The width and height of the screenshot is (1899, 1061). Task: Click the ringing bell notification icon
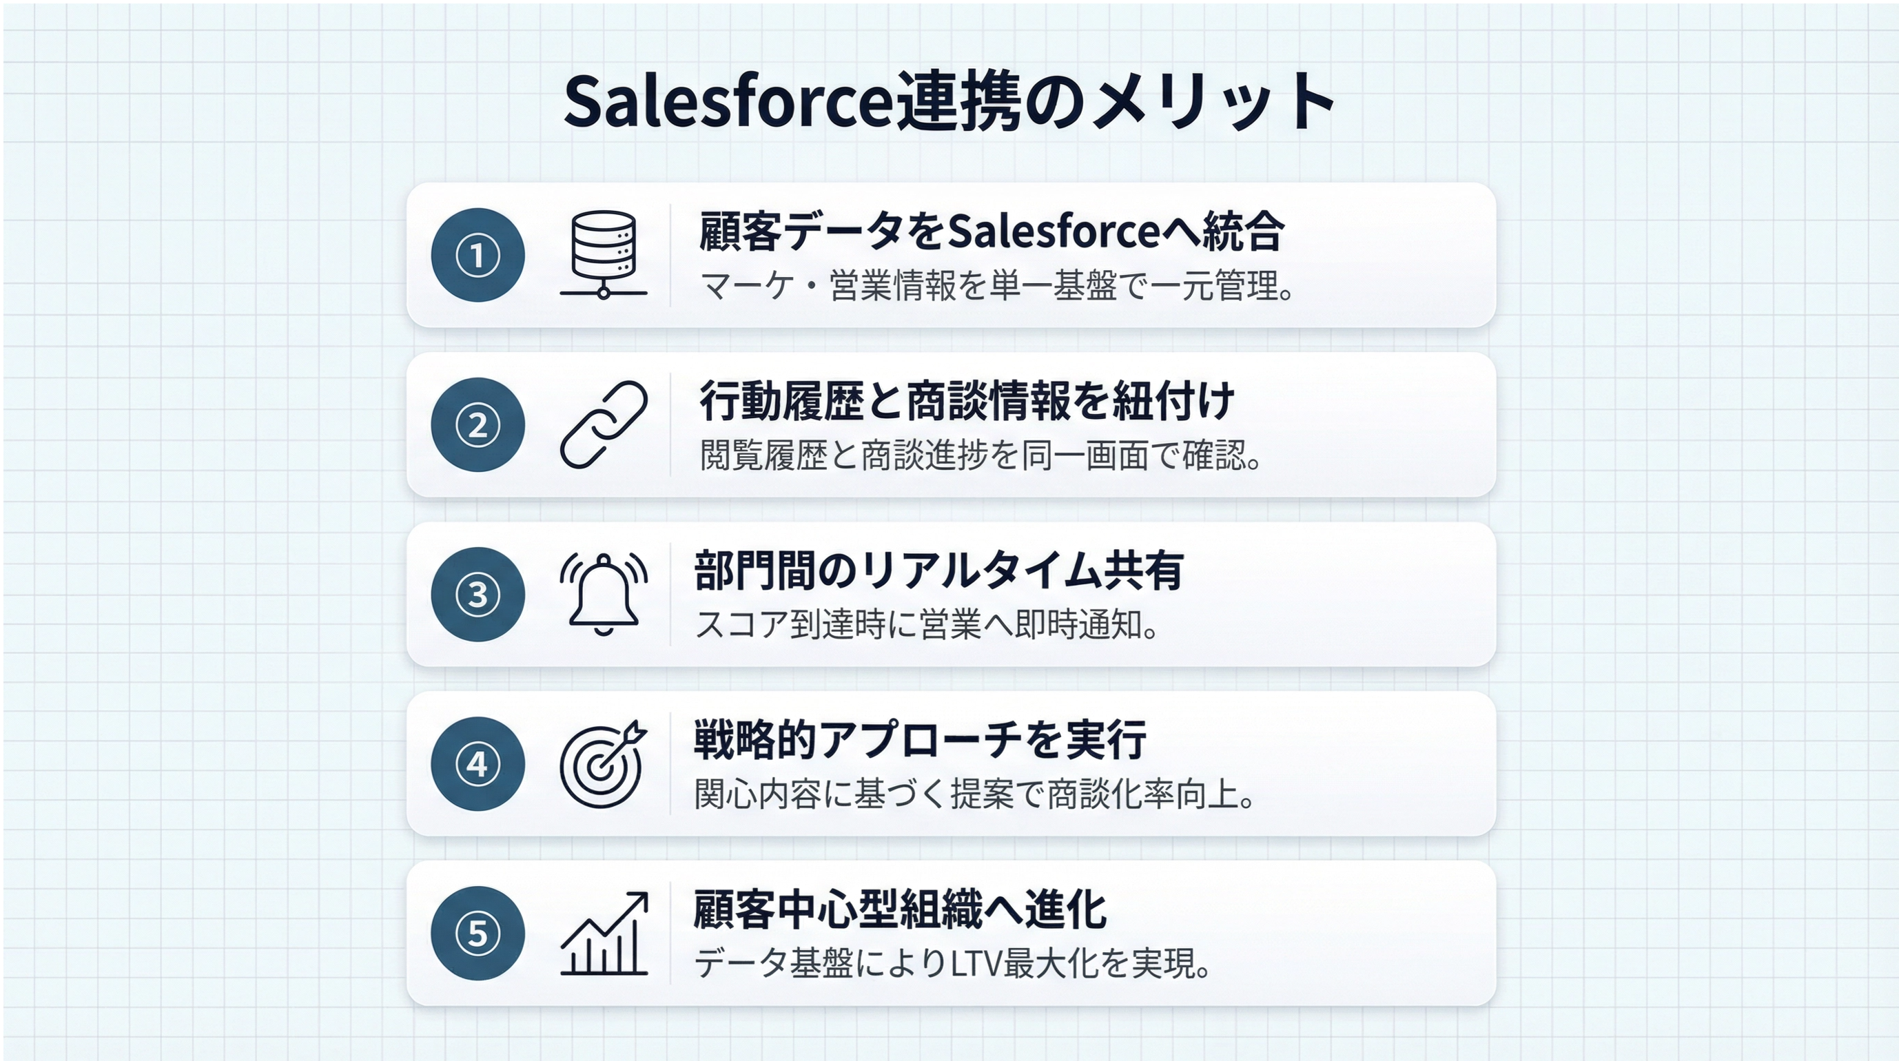point(603,595)
